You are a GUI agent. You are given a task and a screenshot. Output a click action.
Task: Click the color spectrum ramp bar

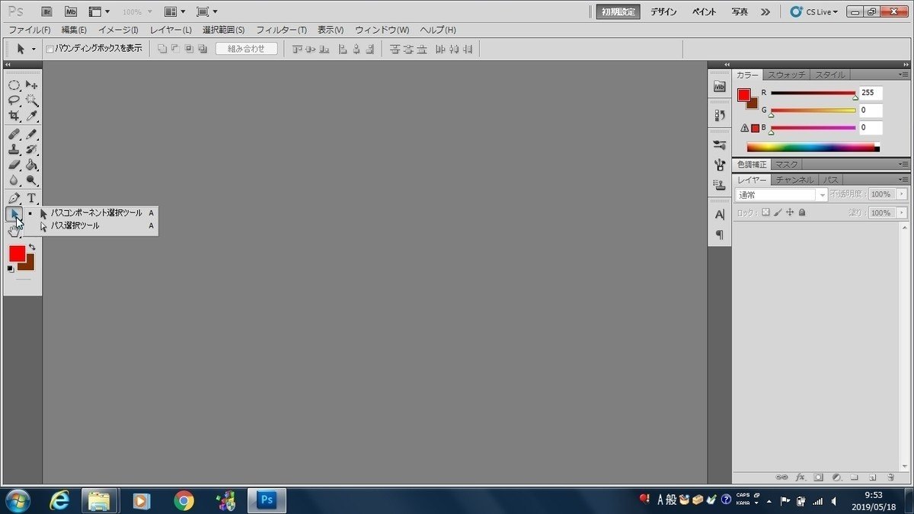813,147
